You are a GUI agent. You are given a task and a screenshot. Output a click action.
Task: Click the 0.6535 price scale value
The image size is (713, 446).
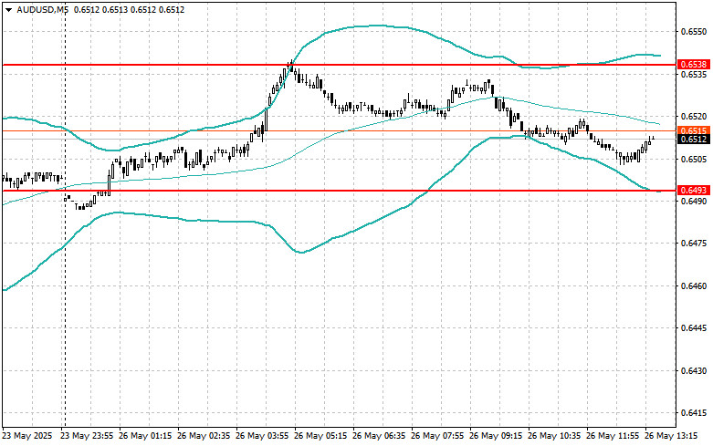point(694,74)
